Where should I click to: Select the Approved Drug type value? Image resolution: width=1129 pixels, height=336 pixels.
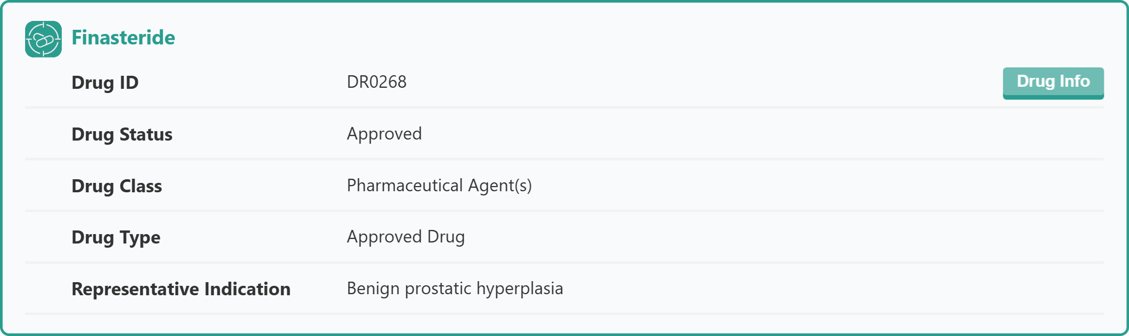[406, 237]
